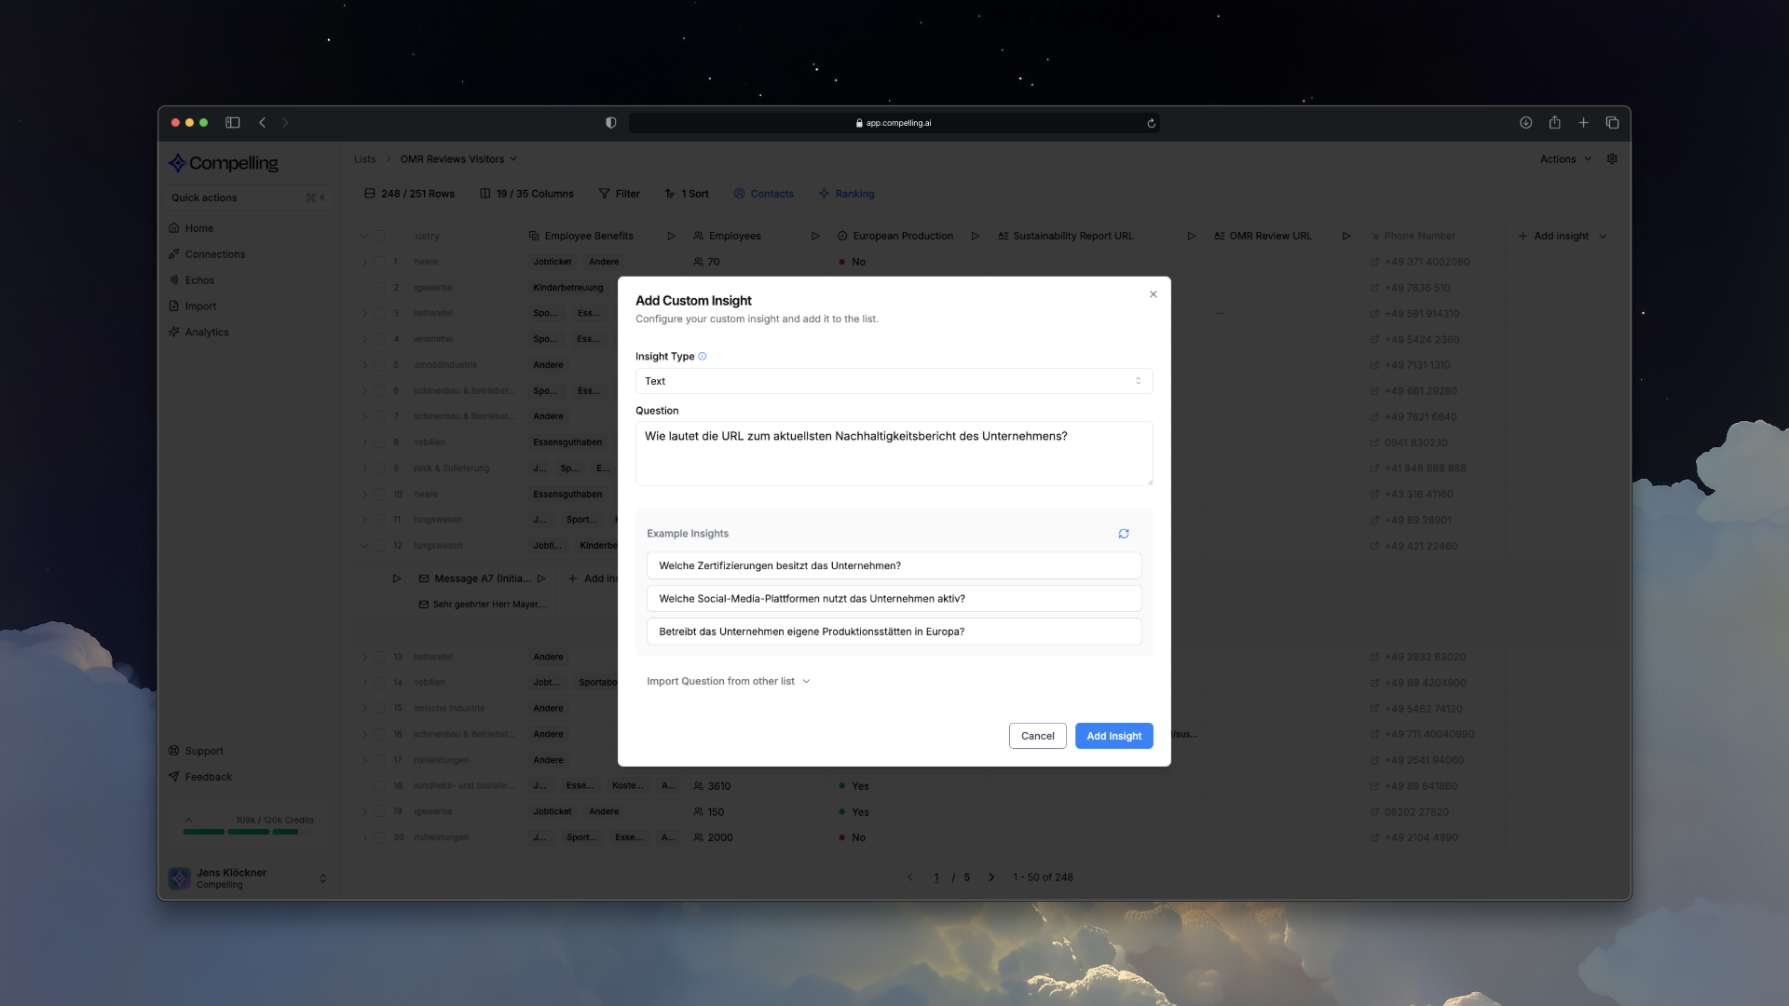Close the Add Custom Insight dialog

click(x=1153, y=294)
